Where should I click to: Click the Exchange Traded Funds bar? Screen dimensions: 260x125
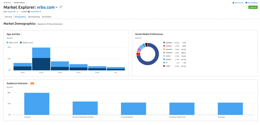182,109
